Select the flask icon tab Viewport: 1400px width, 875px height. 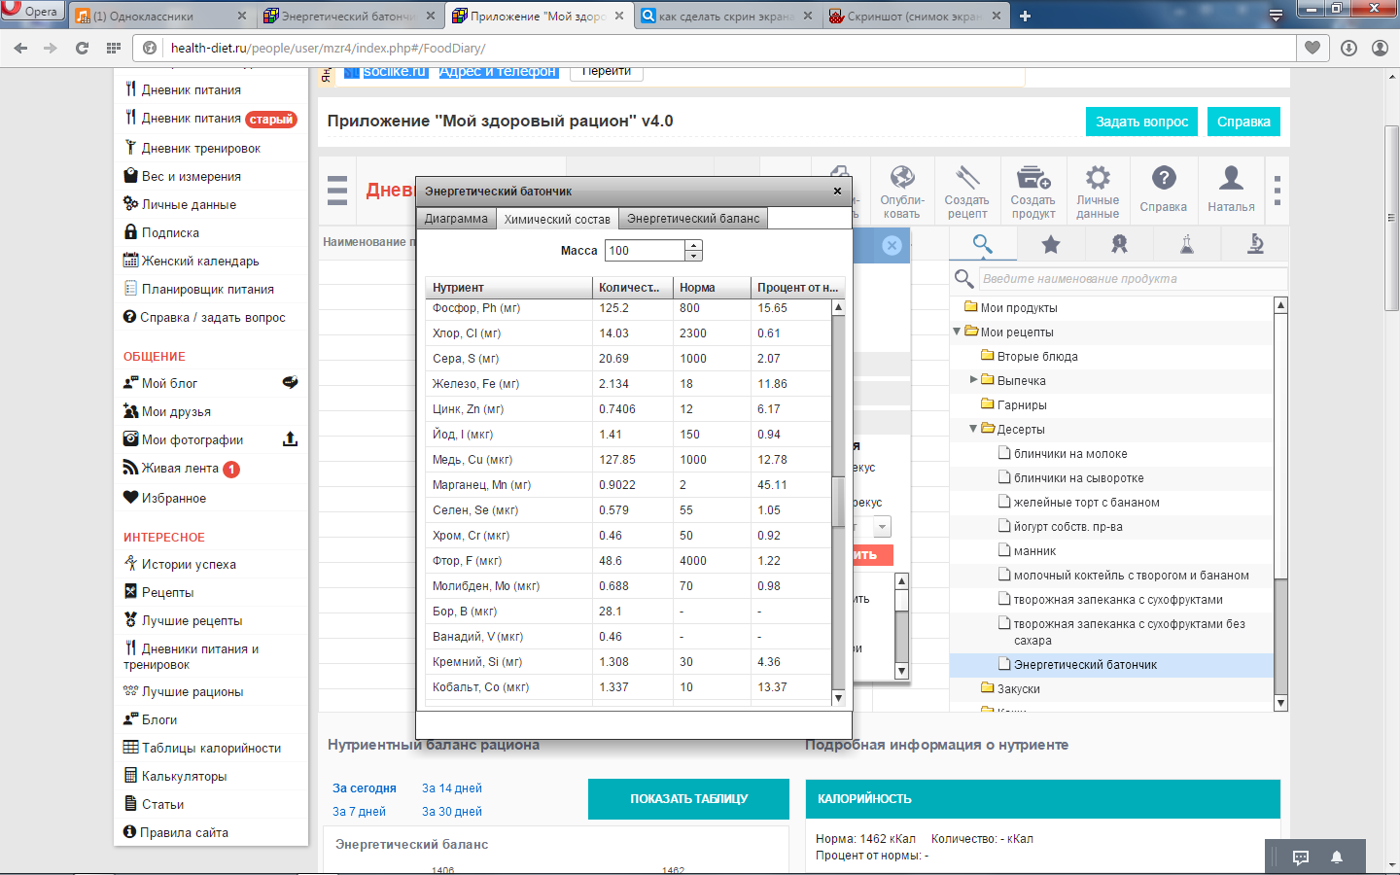[1187, 245]
